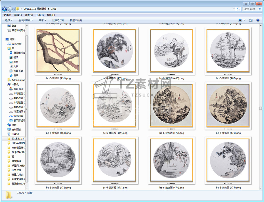This screenshot has width=264, height=202.
Task: Open the 组织 dropdown menu
Action: [x=9, y=20]
